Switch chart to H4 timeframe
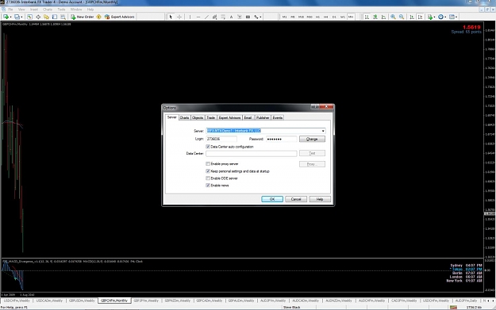This screenshot has width=496, height=310. [326, 17]
